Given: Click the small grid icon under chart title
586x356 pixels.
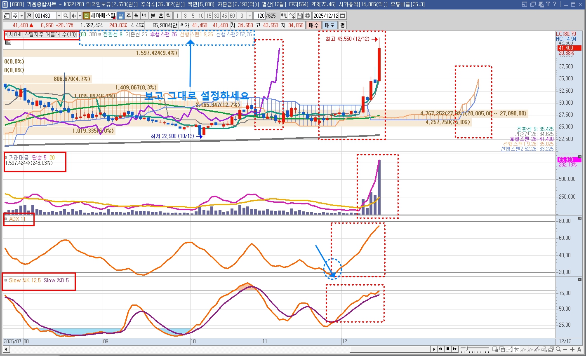Looking at the screenshot, I should [x=8, y=42].
